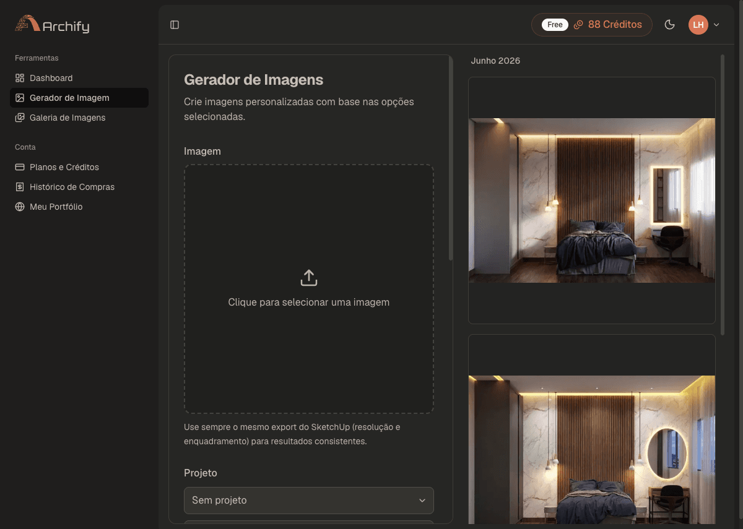743x529 pixels.
Task: Click the image upload drop zone
Action: click(309, 289)
